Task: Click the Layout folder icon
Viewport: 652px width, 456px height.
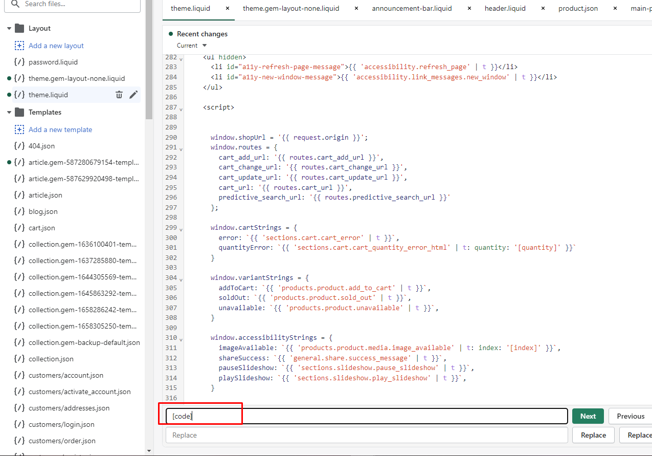Action: click(19, 28)
